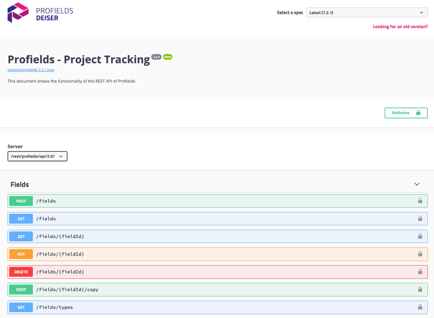Open the Select a spec dropdown

367,13
